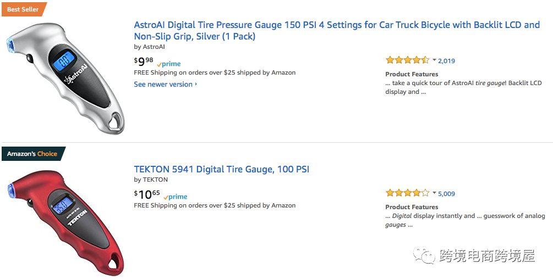Screen dimensions: 553x280
Task: View the 2,019 customer reviews
Action: coord(446,61)
